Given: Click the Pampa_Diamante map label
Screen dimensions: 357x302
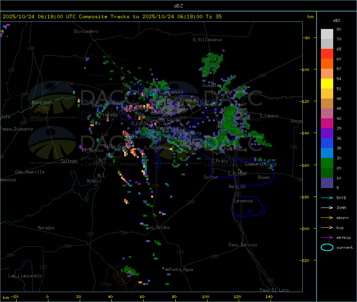Looking at the screenshot, I should tap(16, 129).
